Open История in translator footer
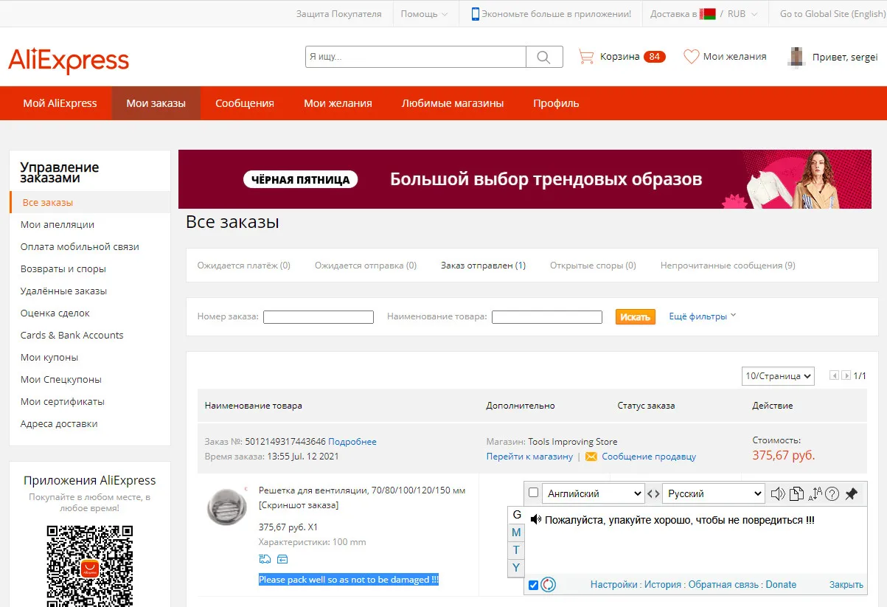The height and width of the screenshot is (607, 887). [663, 585]
